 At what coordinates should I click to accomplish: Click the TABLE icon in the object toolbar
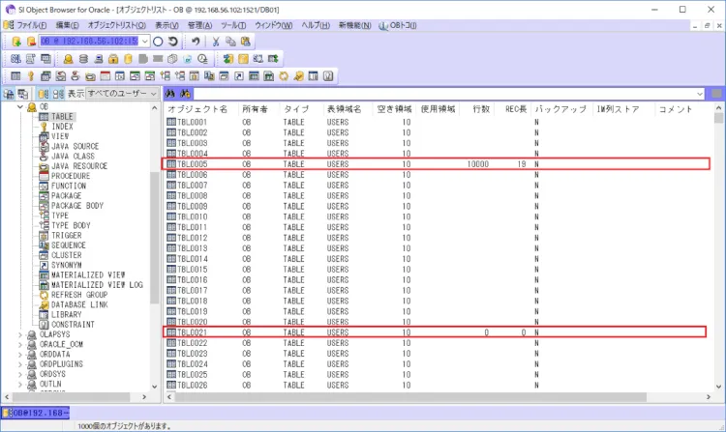[15, 76]
